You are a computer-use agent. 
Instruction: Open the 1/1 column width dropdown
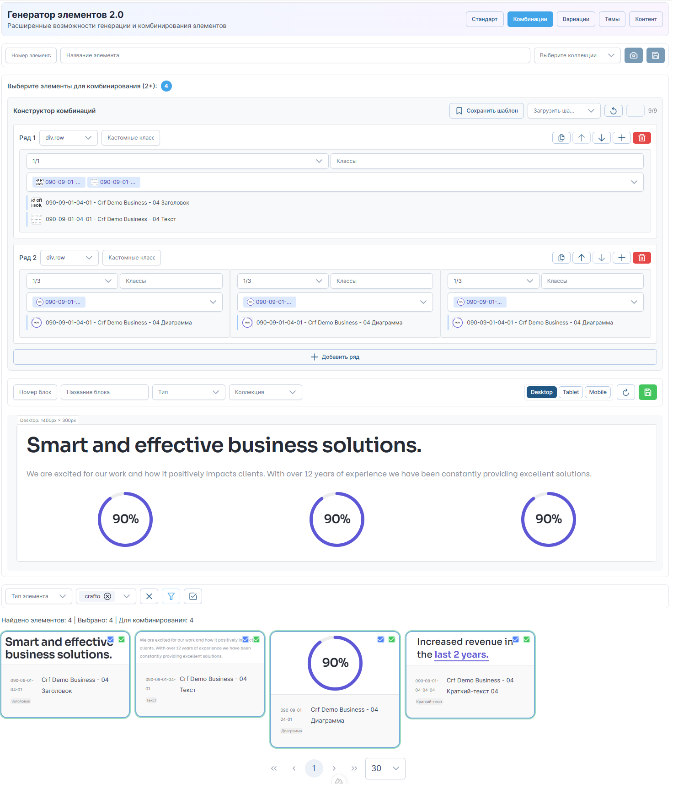pos(177,161)
